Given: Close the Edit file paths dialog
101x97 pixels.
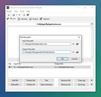Looking at the screenshot, I should tap(79, 37).
